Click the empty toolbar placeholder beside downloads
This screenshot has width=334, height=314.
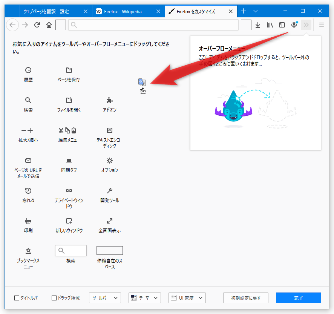pos(246,25)
